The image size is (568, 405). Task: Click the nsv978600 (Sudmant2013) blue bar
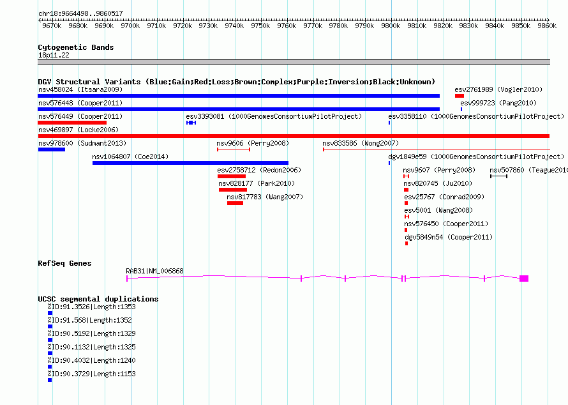click(x=52, y=149)
